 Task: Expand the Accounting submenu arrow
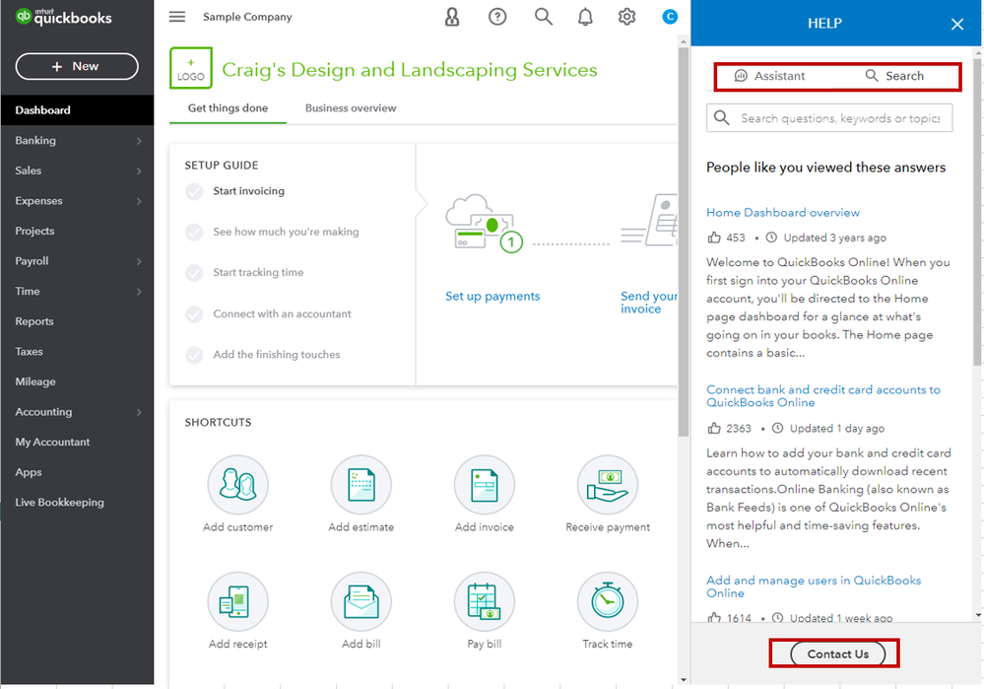pyautogui.click(x=139, y=412)
